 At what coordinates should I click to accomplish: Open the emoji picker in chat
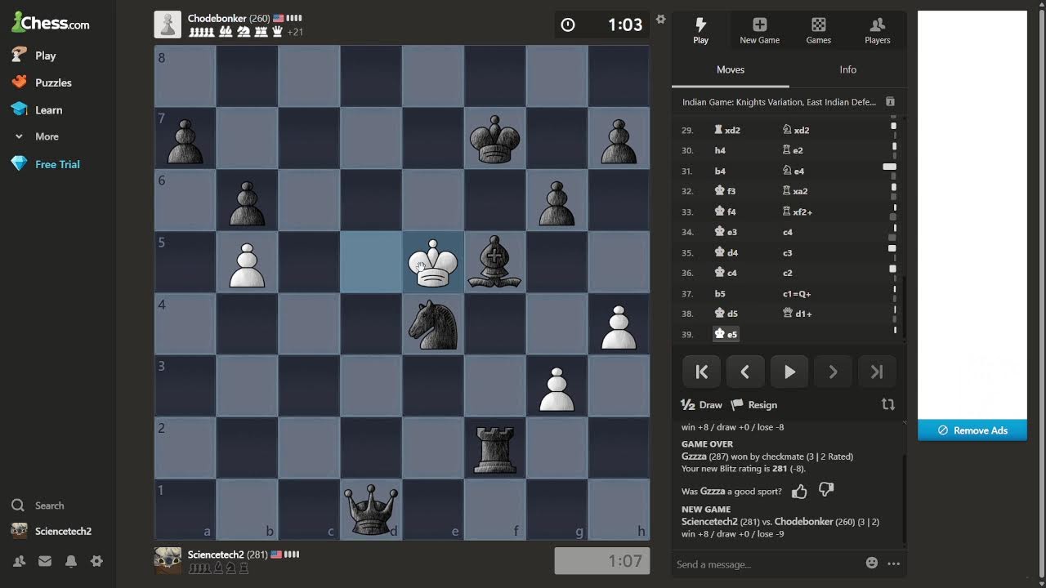pyautogui.click(x=872, y=563)
